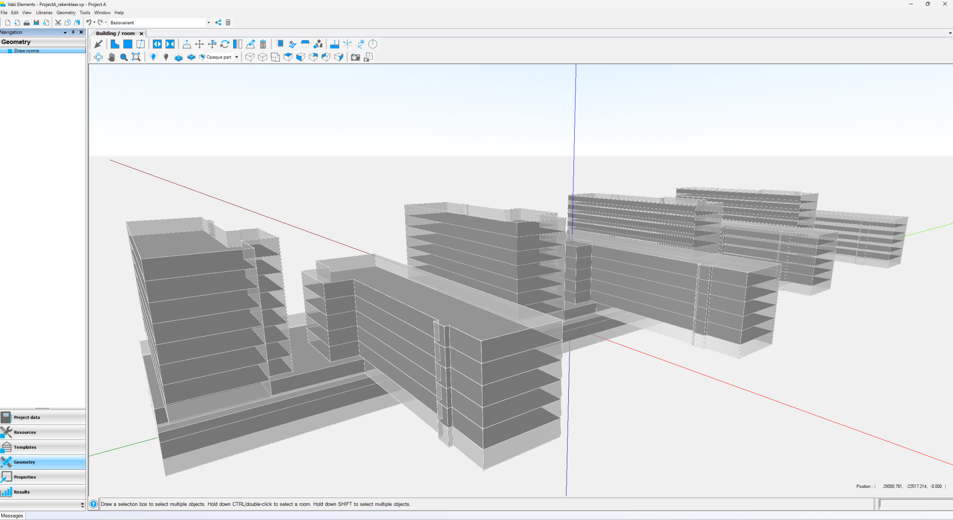Click the solar panel tool icon
The height and width of the screenshot is (520, 953).
pos(292,44)
